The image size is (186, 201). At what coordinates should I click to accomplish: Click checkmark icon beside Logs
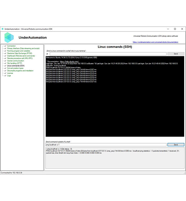(x=5, y=76)
